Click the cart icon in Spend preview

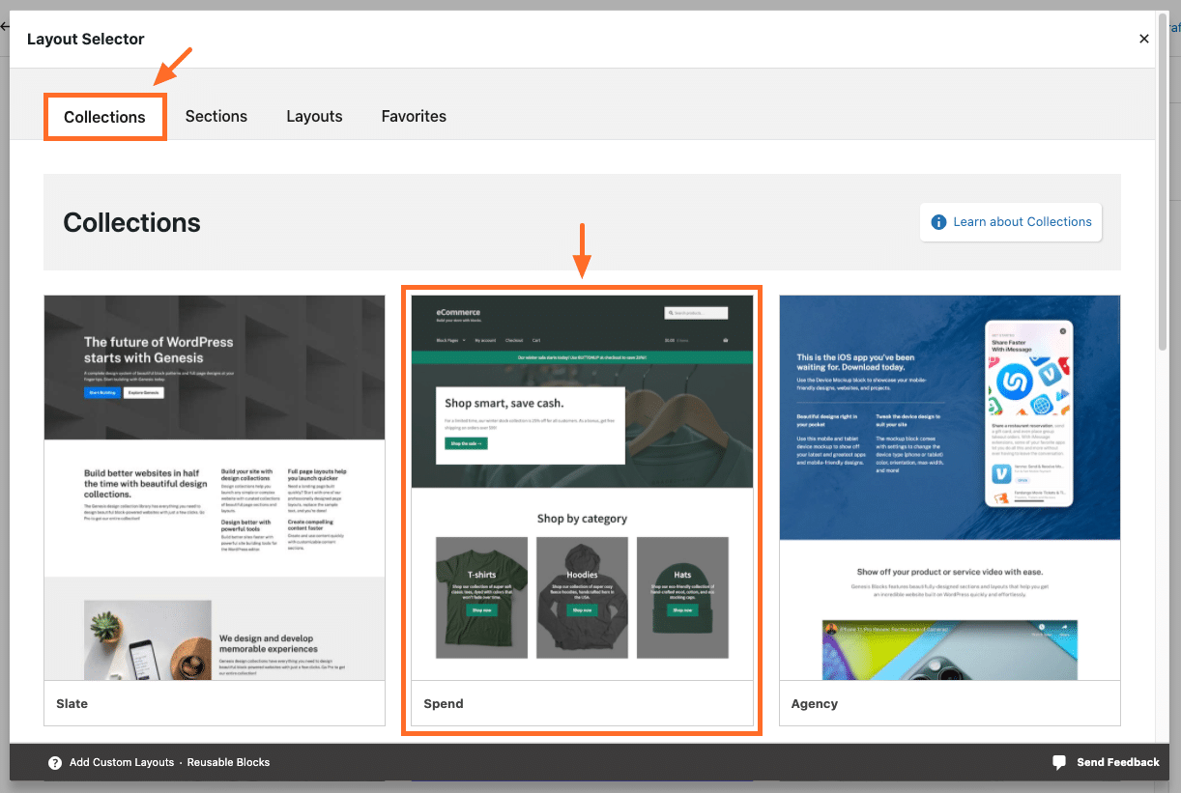[x=726, y=340]
